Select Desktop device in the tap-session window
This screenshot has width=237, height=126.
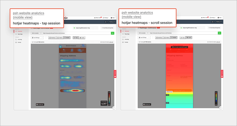[52, 38]
